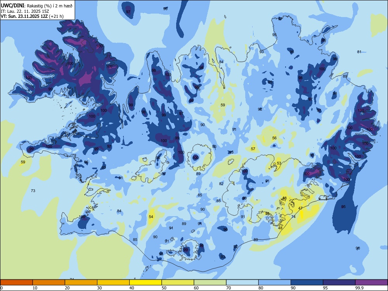Viewport: 388px width, 291px height.
Task: Select the '80' legend scale label
Action: coord(261,288)
